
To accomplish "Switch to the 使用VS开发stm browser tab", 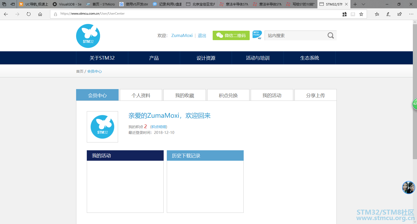I will [x=134, y=4].
